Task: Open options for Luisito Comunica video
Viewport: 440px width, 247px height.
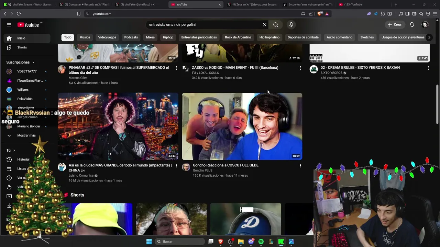Action: [176, 165]
